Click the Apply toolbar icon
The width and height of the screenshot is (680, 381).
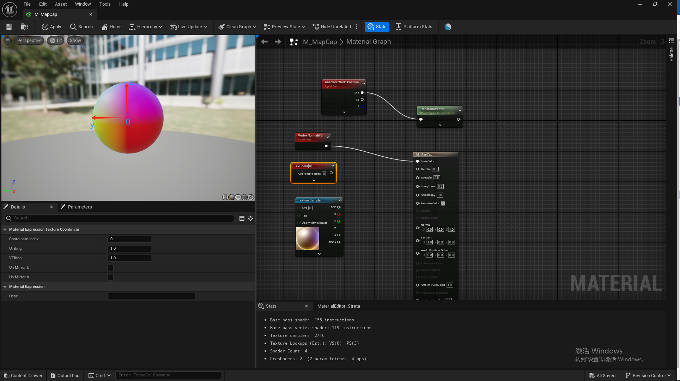(x=51, y=27)
